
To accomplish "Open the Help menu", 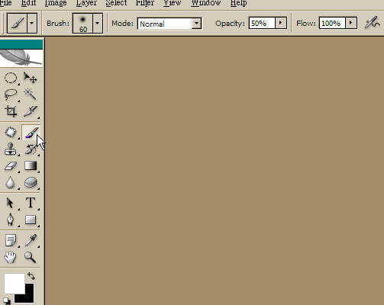I will [238, 3].
